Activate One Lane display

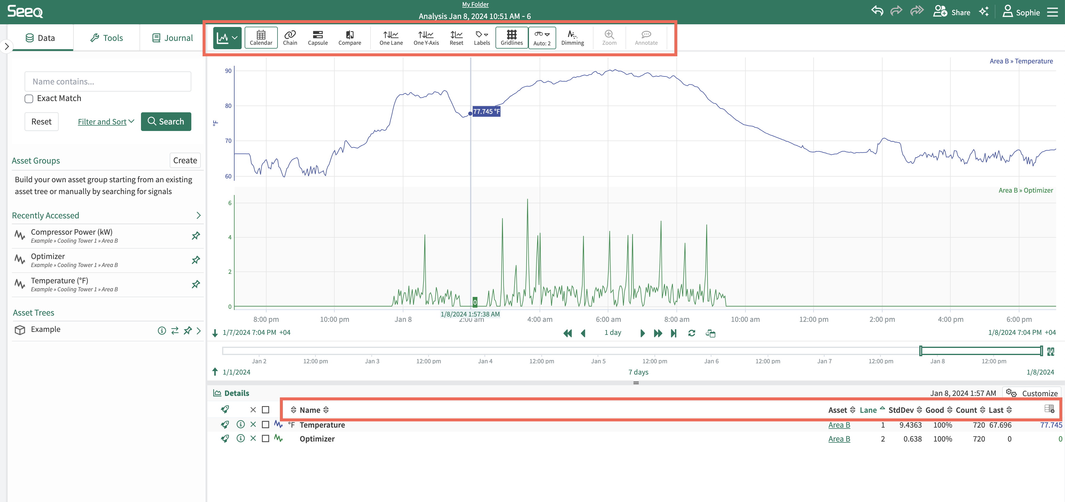point(391,38)
